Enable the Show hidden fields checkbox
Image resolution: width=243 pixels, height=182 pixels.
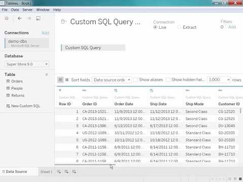pos(168,79)
